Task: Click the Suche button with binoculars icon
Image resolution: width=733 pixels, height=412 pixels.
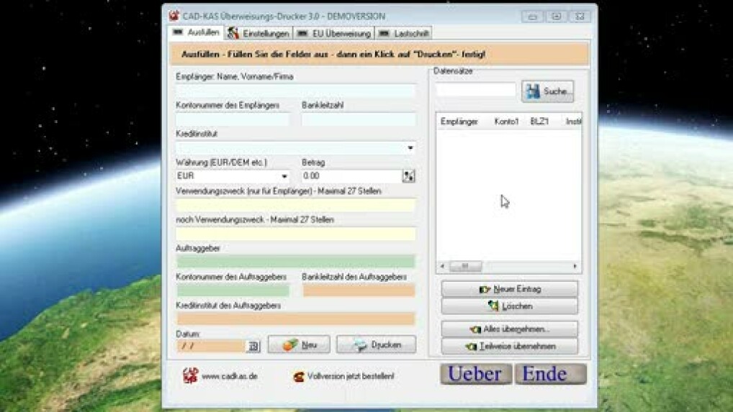Action: pyautogui.click(x=547, y=91)
